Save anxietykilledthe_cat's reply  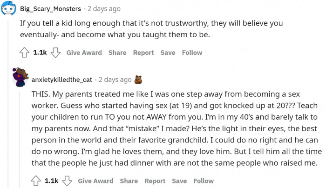tap(179, 181)
